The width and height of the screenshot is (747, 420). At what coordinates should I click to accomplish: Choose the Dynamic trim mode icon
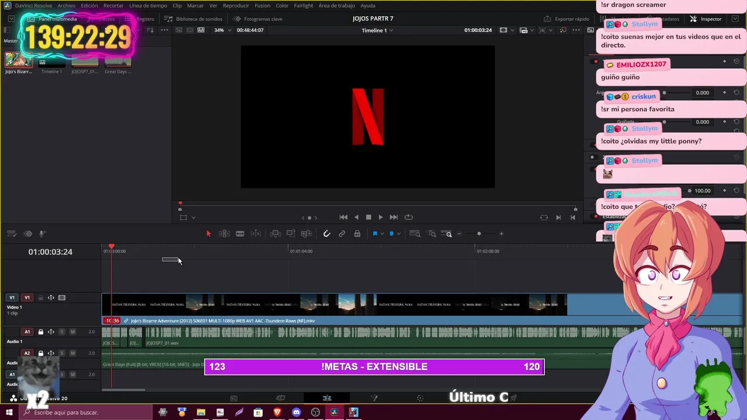(x=256, y=234)
